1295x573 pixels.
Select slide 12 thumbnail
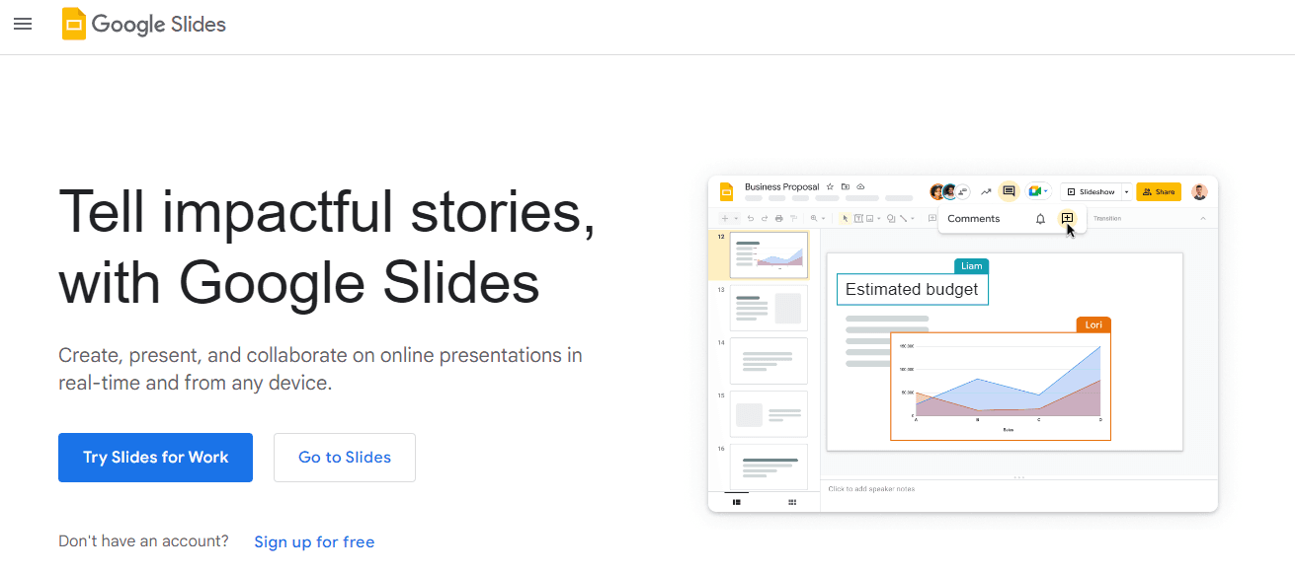[769, 255]
